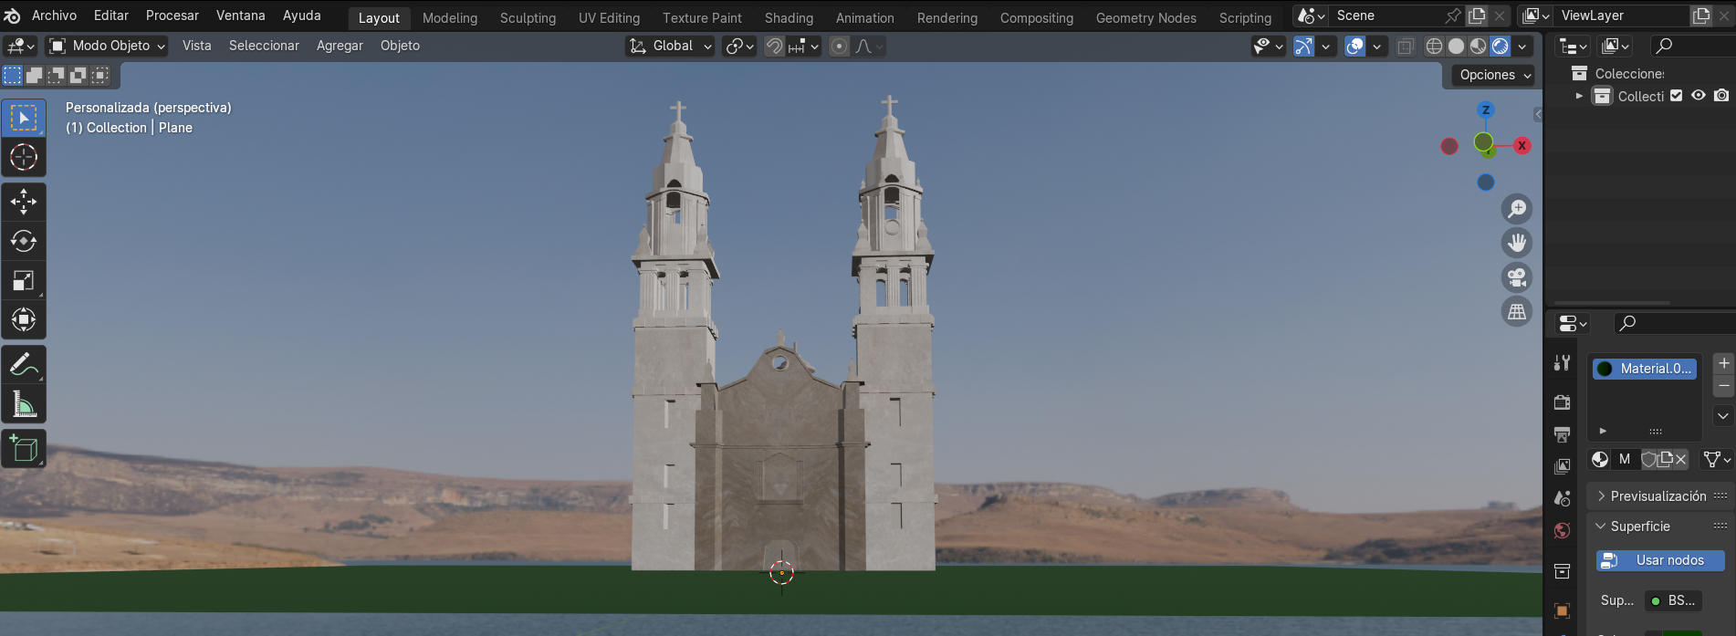The image size is (1736, 636).
Task: Select the Annotate pencil tool
Action: [24, 365]
